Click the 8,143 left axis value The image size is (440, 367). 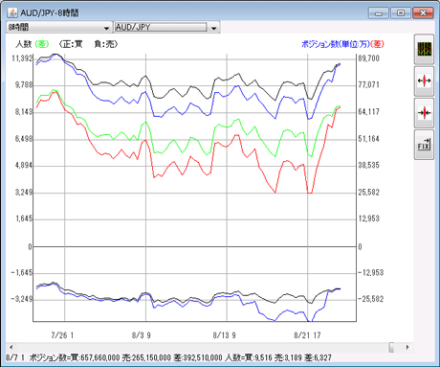[x=24, y=111]
